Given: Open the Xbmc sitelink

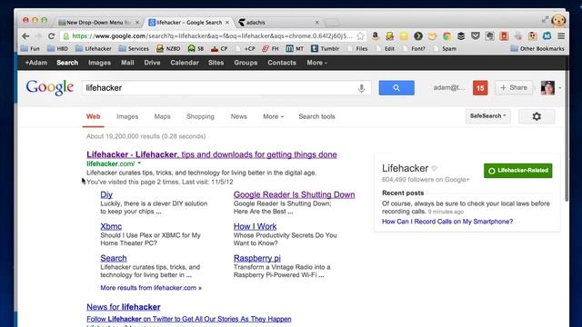Looking at the screenshot, I should (x=111, y=226).
